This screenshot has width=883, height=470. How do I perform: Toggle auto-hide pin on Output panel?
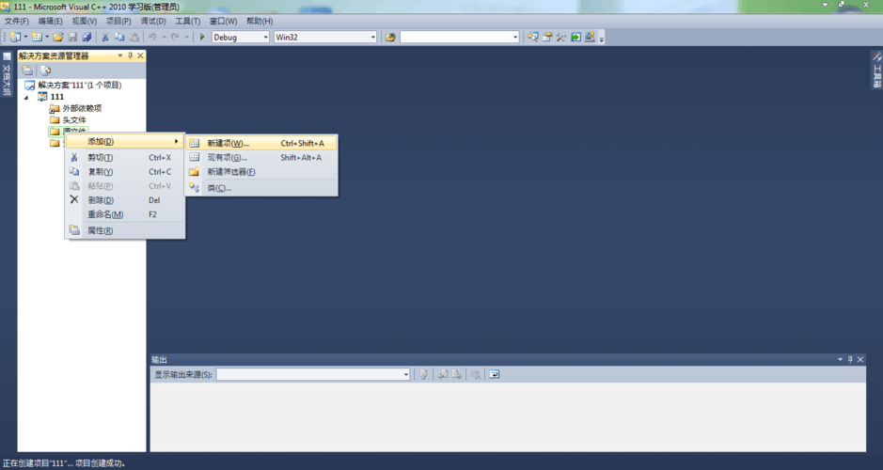(x=850, y=359)
